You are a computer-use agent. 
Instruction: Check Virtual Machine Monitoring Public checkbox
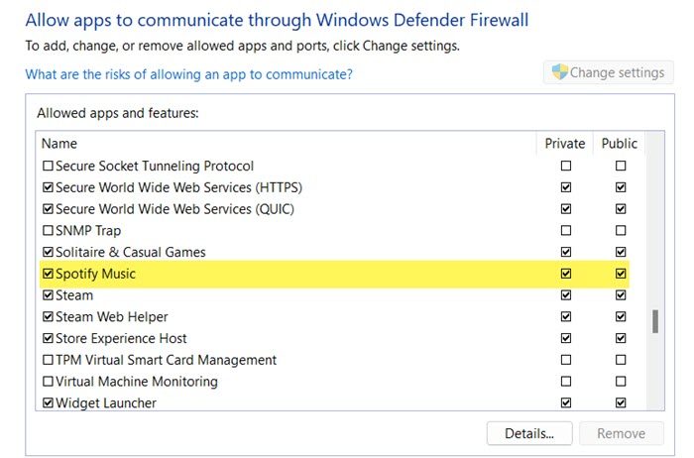pos(621,382)
